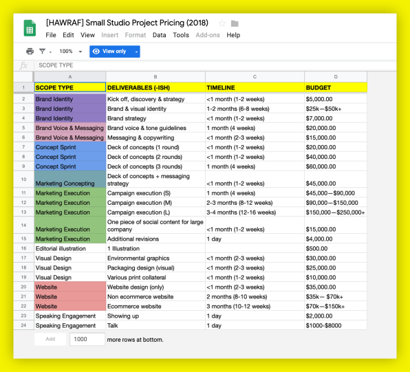
Task: Open the move-to-folder icon
Action: coord(235,23)
